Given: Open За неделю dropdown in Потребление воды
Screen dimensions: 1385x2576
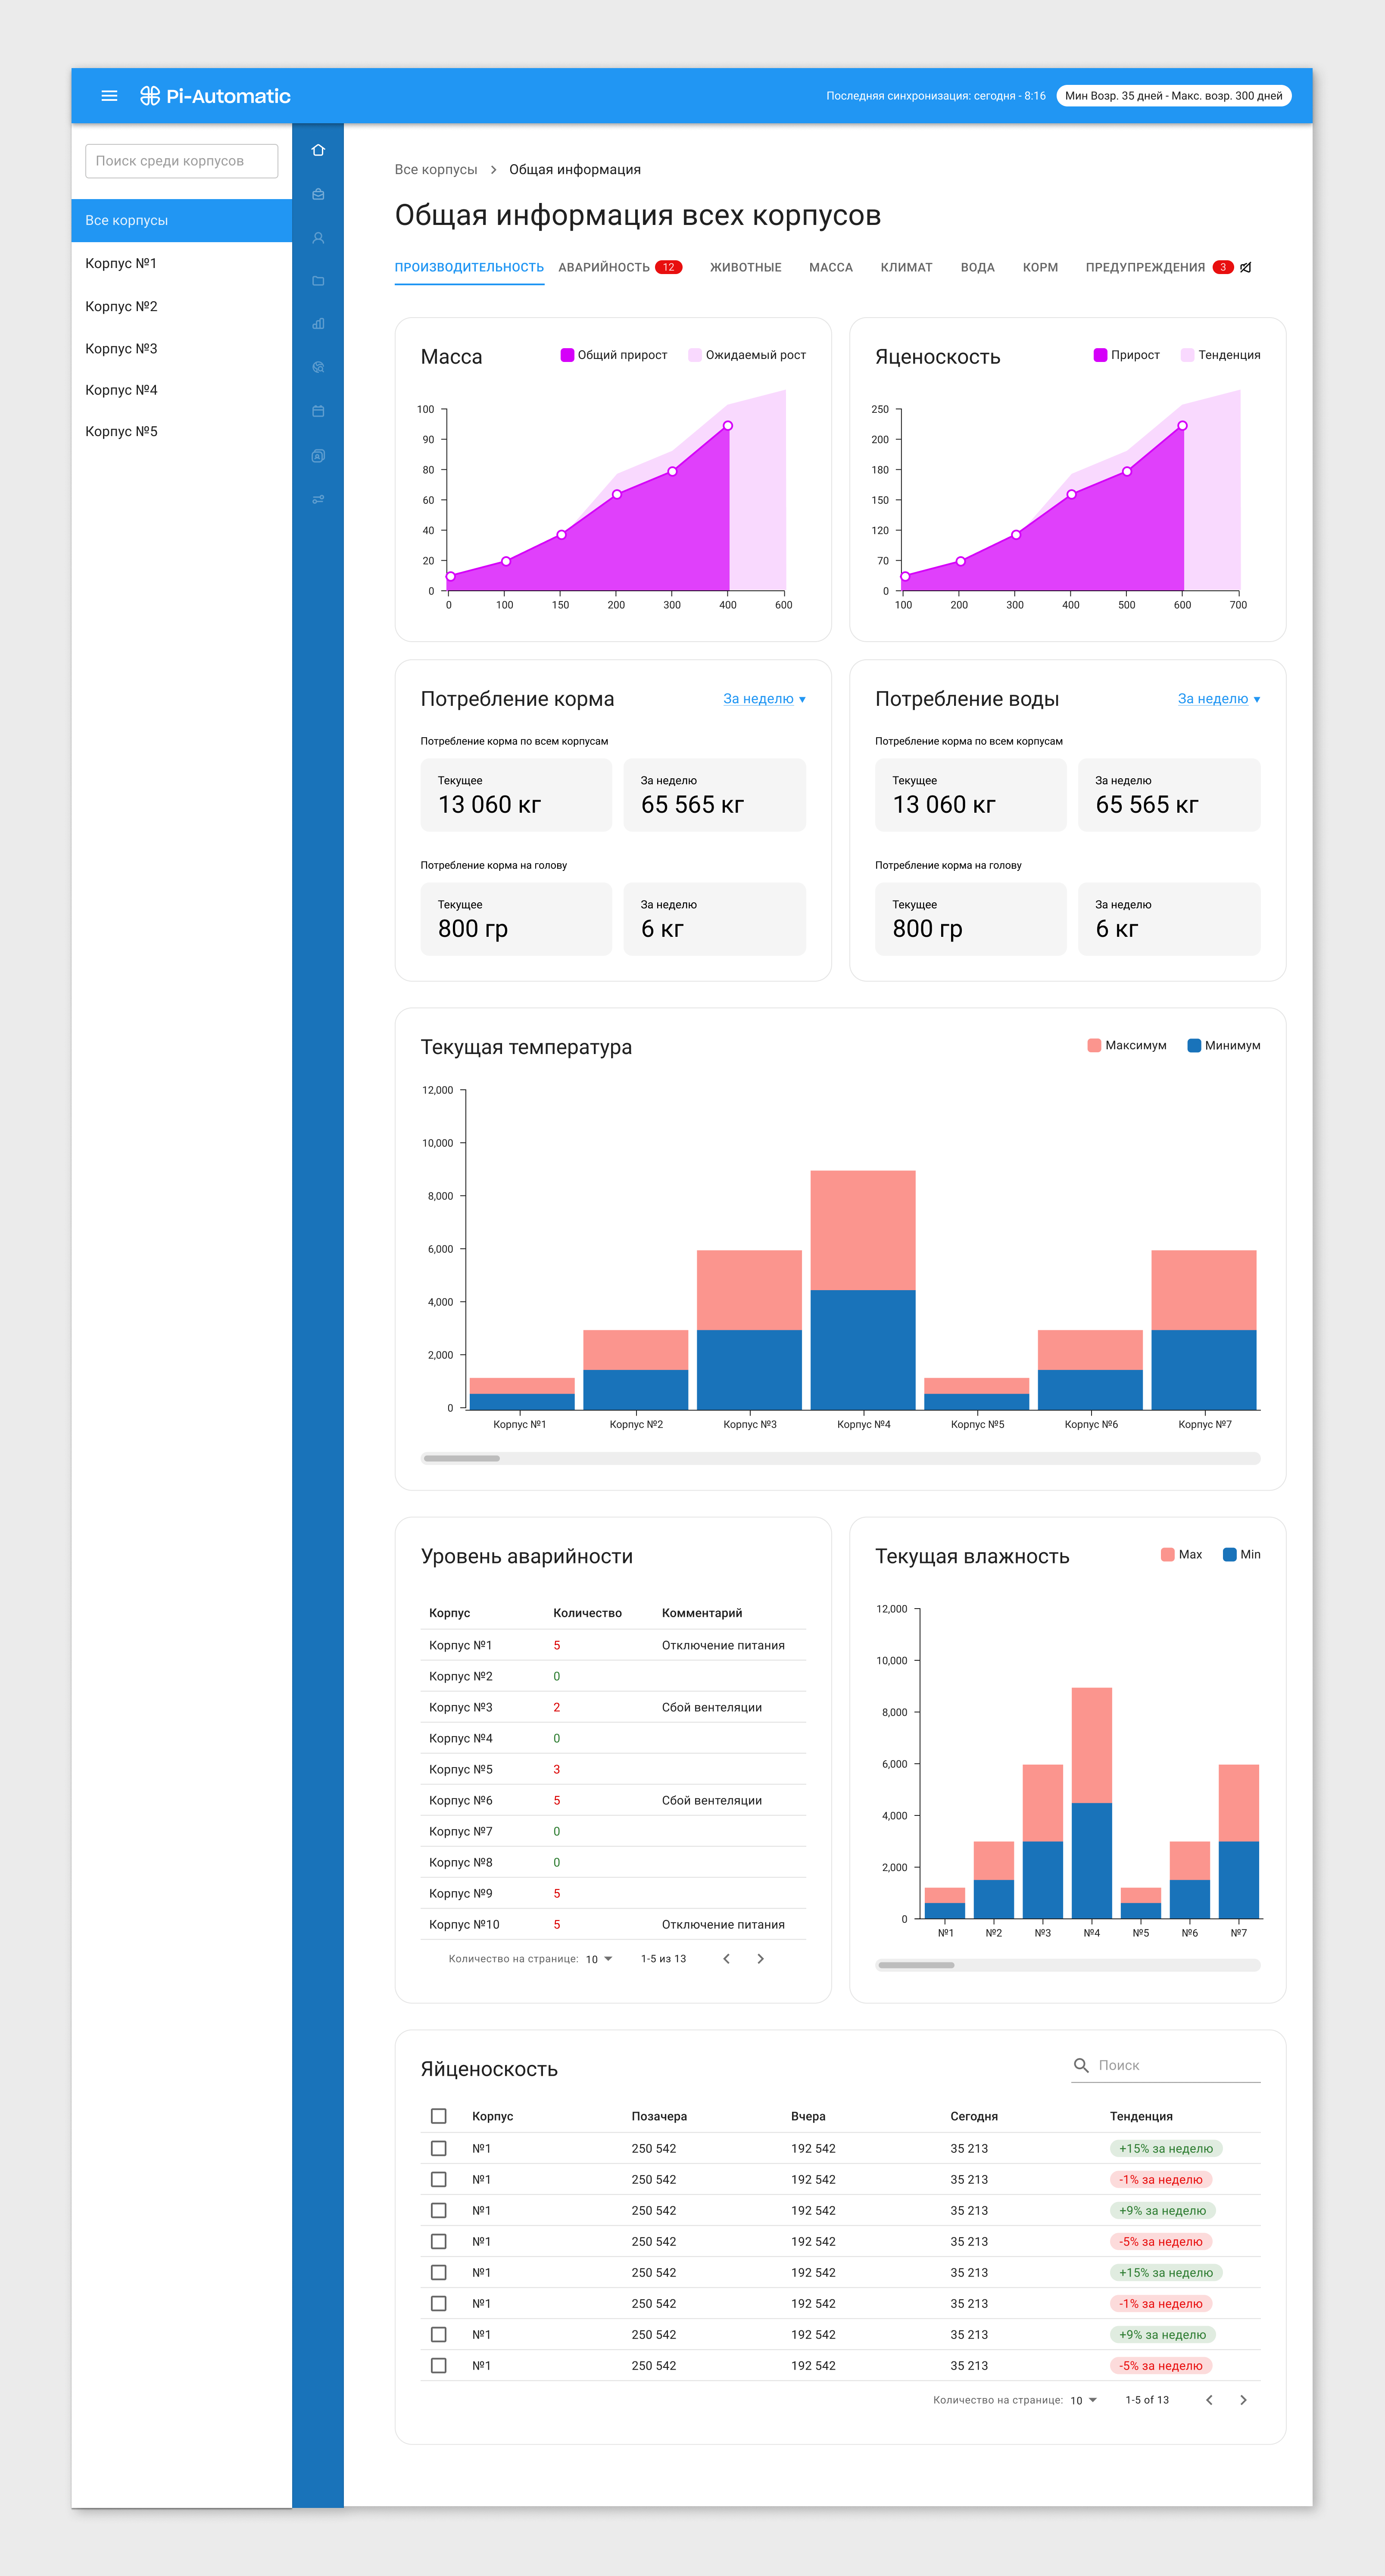Looking at the screenshot, I should click(1219, 699).
